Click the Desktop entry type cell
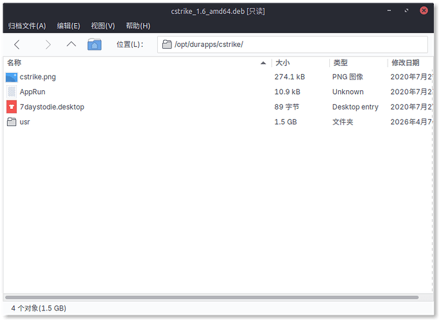The height and width of the screenshot is (320, 439). [x=356, y=107]
